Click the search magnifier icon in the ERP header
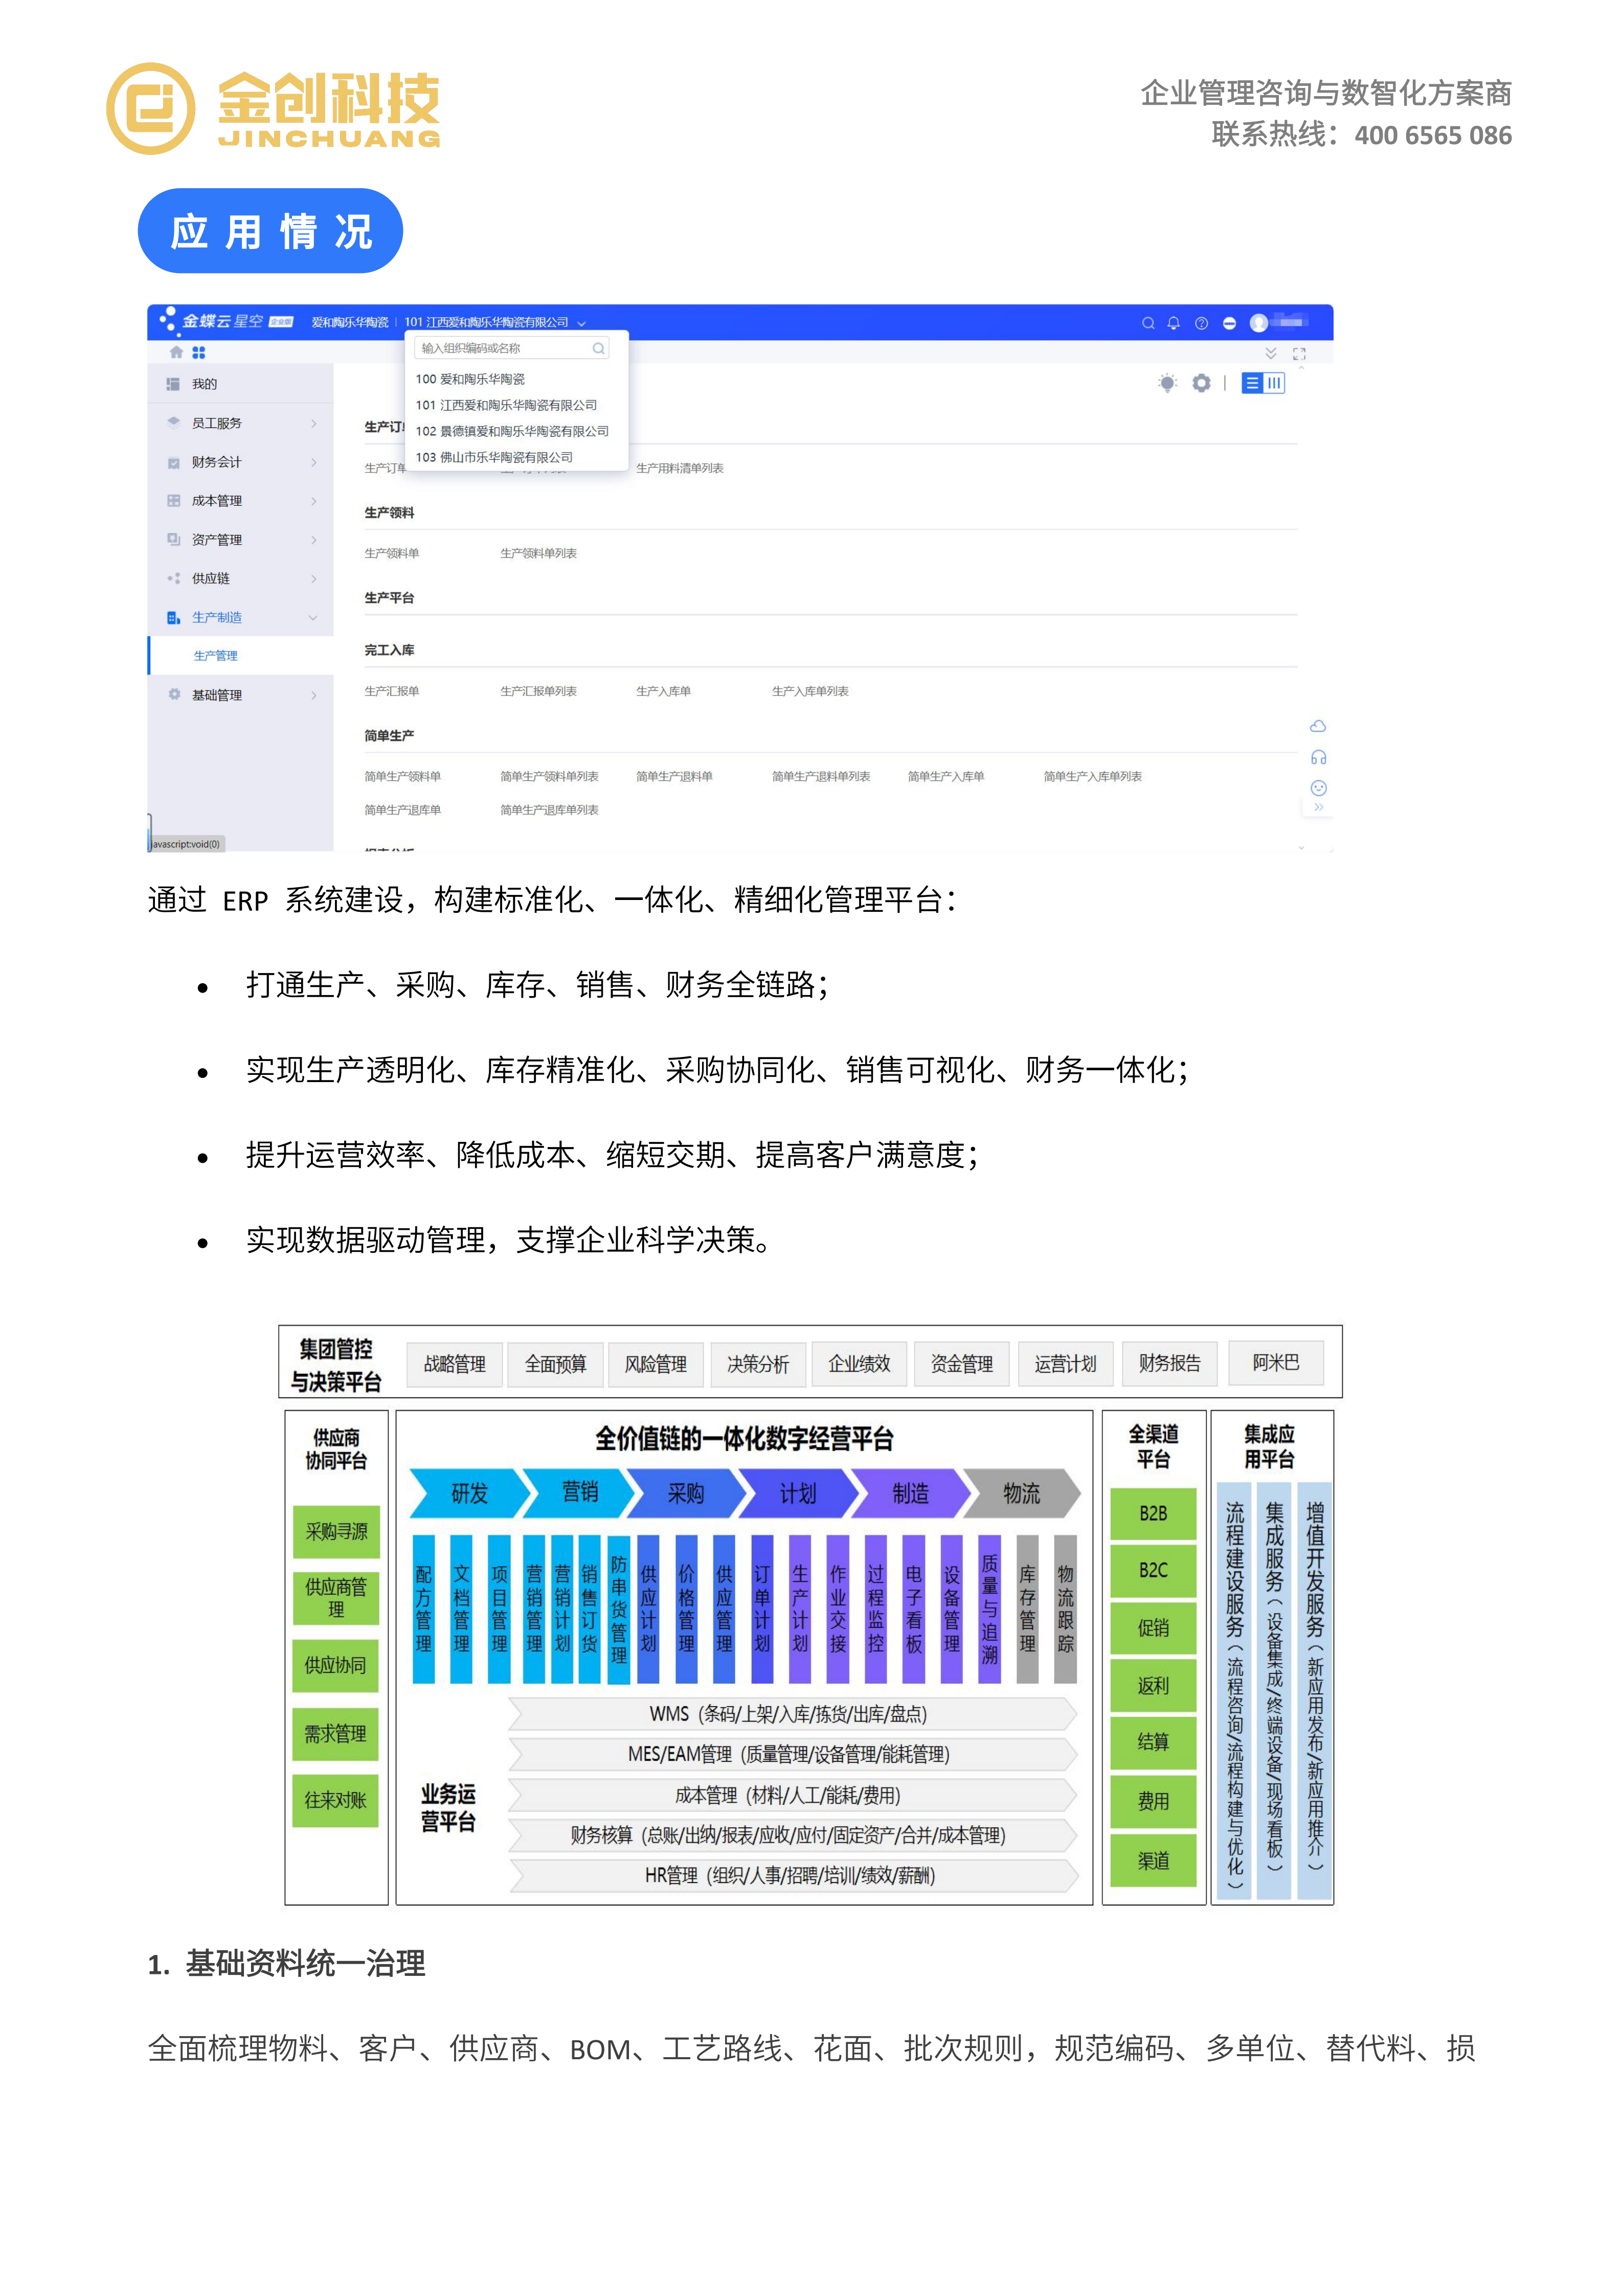Viewport: 1623px width, 2296px height. (1148, 323)
